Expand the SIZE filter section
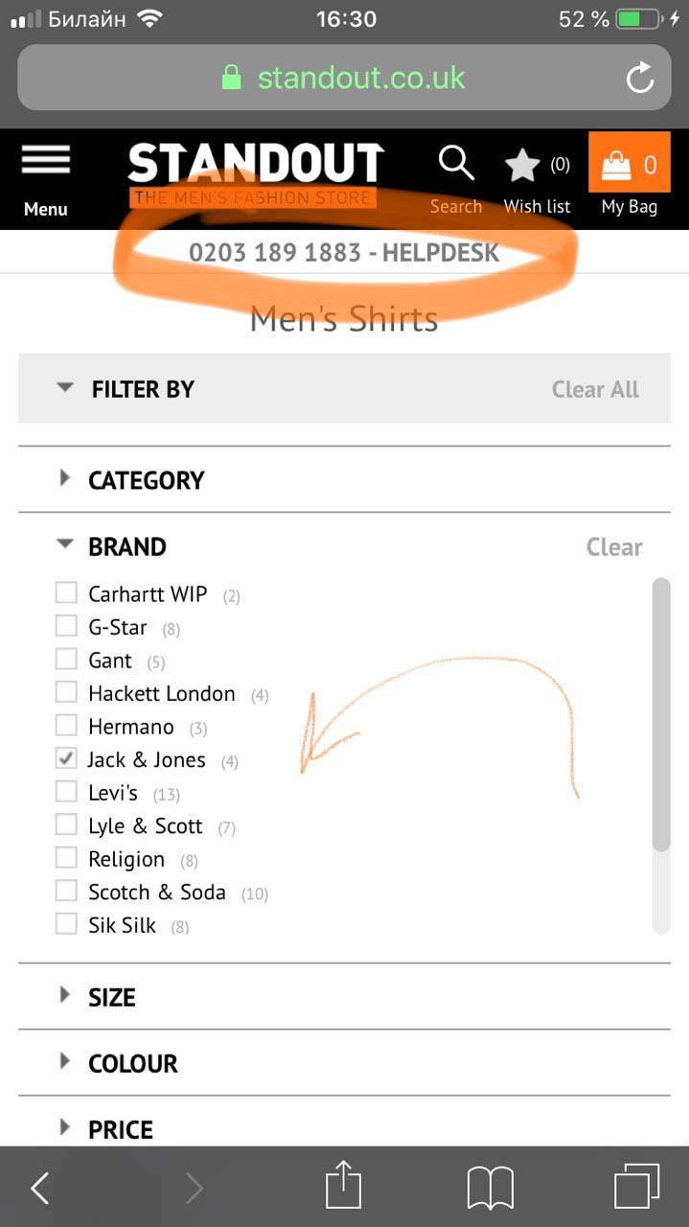Image resolution: width=689 pixels, height=1227 pixels. point(112,997)
